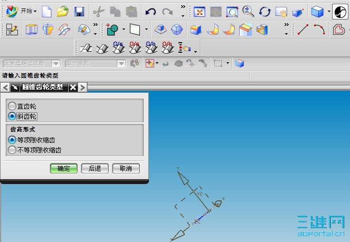Image resolution: width=350 pixels, height=242 pixels.
Task: Click the line tool icon
Action: (x=303, y=30)
